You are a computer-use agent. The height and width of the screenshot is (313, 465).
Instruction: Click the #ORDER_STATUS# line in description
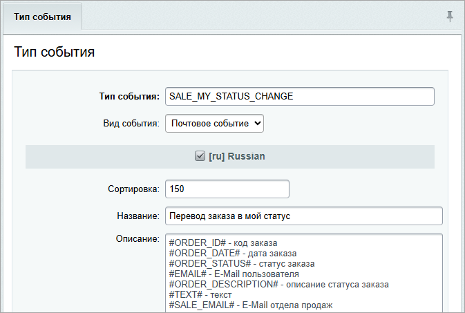pos(241,263)
